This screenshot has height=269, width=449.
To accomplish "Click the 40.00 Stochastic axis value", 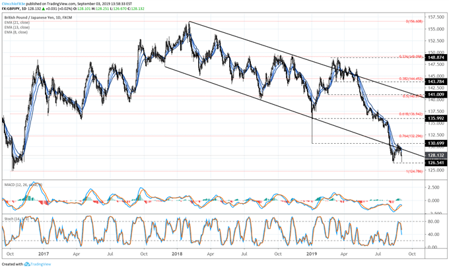I will [x=434, y=235].
